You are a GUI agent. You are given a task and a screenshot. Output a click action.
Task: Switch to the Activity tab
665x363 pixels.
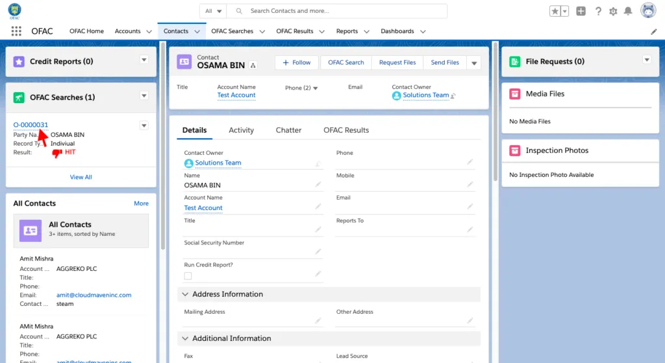[242, 130]
